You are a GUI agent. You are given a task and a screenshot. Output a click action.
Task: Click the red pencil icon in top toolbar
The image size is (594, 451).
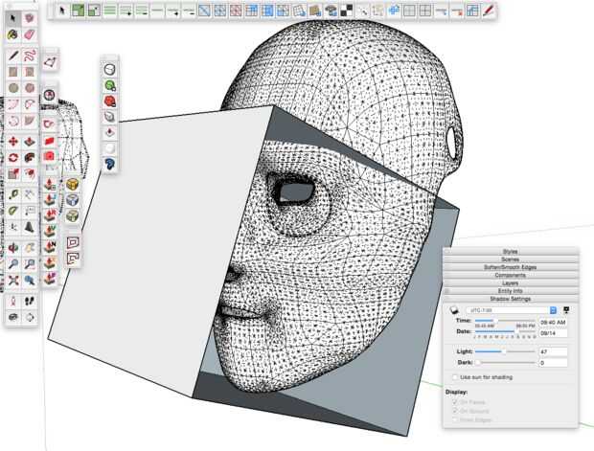tap(489, 11)
